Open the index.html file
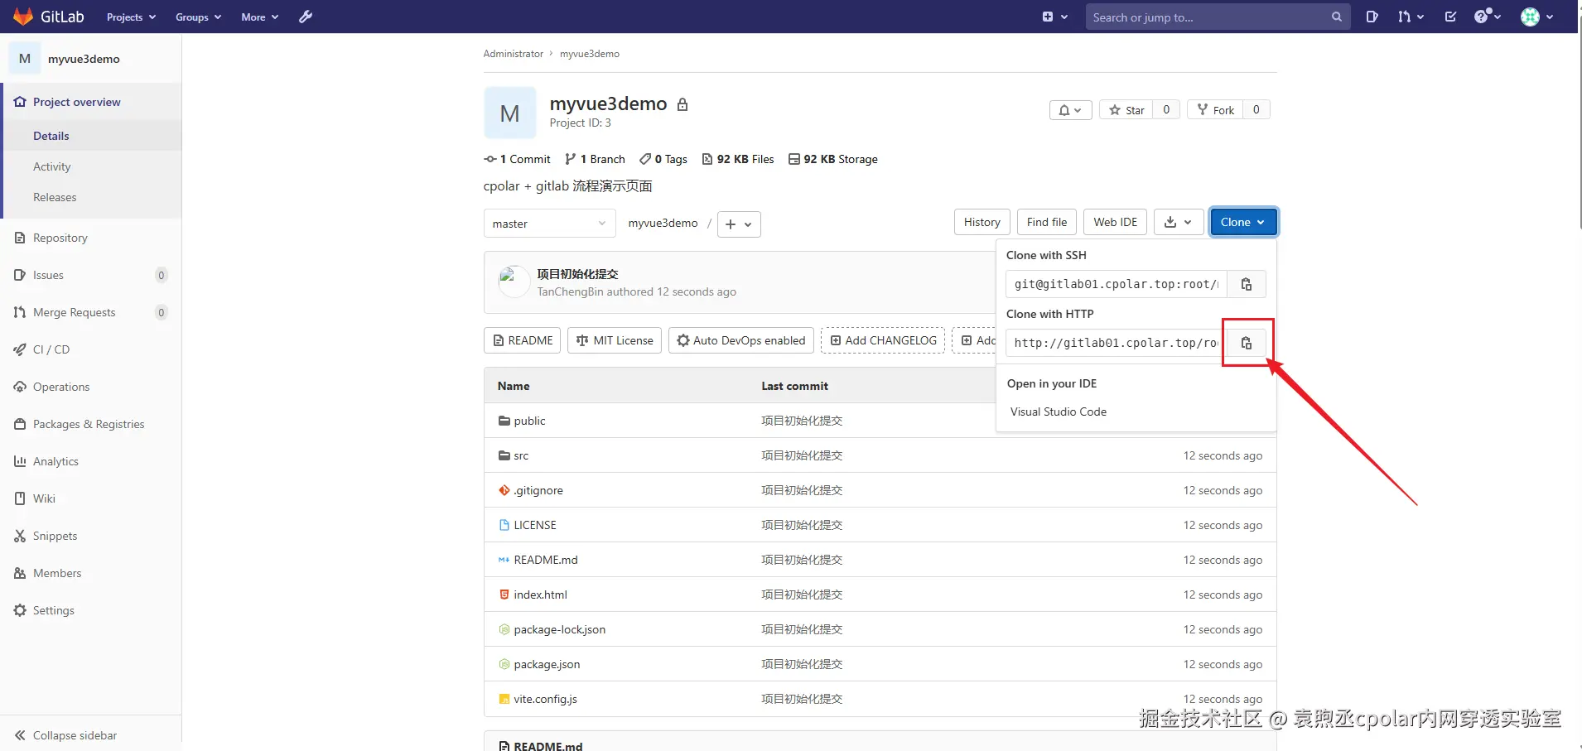The width and height of the screenshot is (1582, 751). click(x=540, y=595)
